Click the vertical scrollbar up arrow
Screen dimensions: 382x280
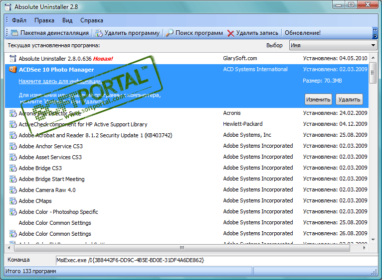(x=373, y=58)
